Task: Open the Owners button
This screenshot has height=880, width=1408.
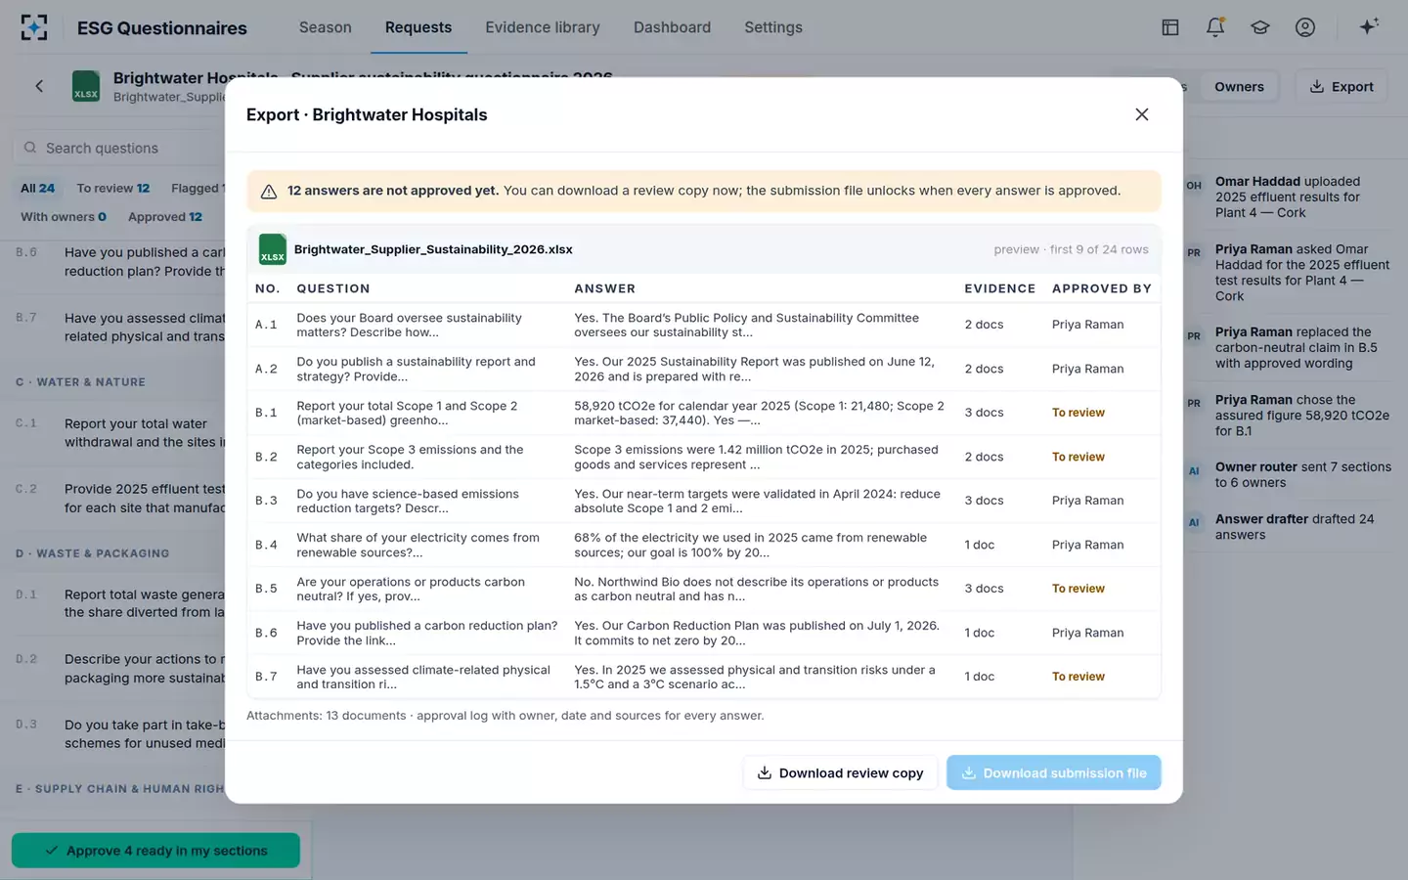Action: [1239, 86]
